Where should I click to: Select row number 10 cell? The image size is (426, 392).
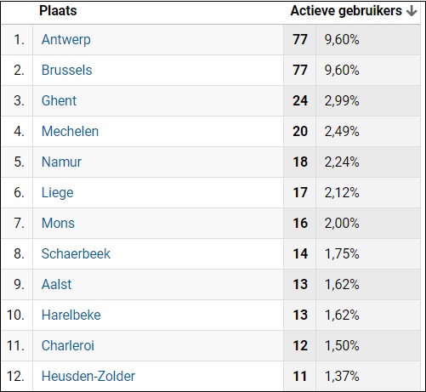[16, 315]
